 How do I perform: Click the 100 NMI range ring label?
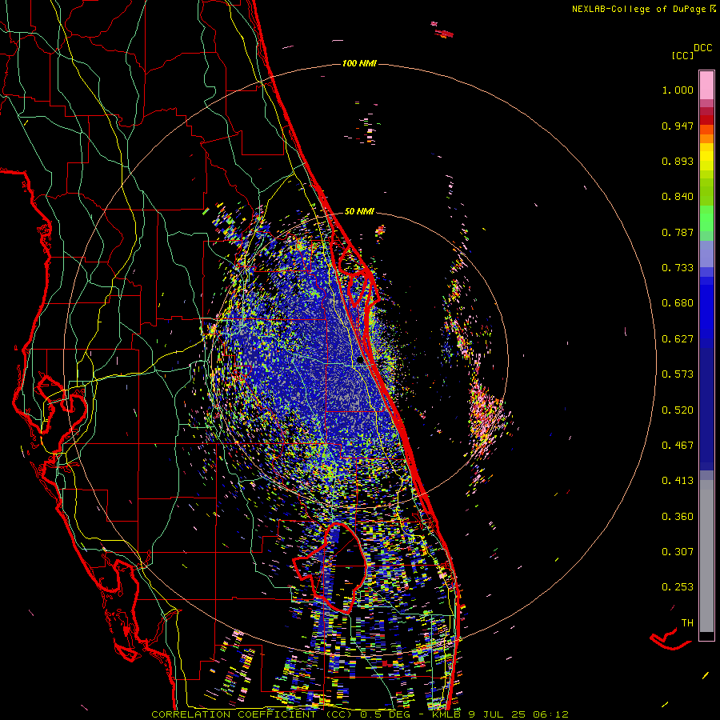click(x=359, y=63)
